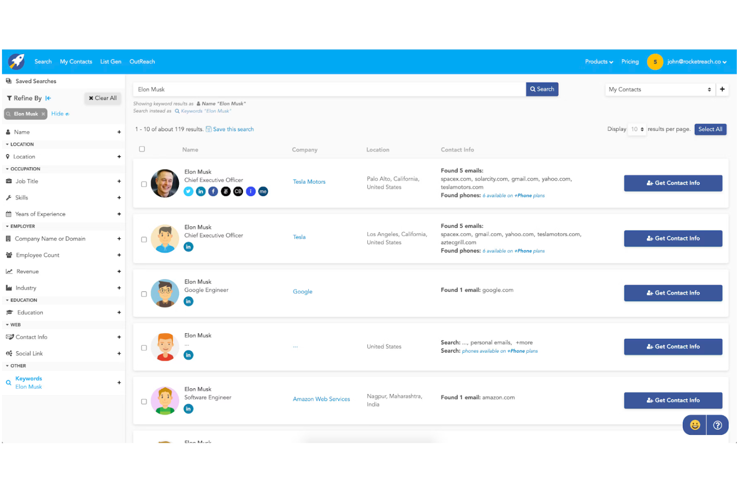737x491 pixels.
Task: Open the My Contacts list dropdown
Action: (x=660, y=90)
